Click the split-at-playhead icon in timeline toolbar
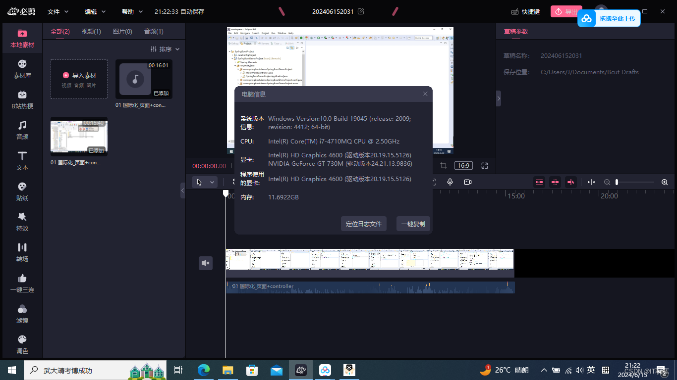The width and height of the screenshot is (677, 380). click(x=591, y=182)
